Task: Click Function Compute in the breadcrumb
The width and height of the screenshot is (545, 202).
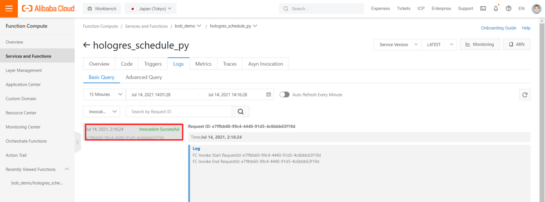Action: pyautogui.click(x=100, y=26)
